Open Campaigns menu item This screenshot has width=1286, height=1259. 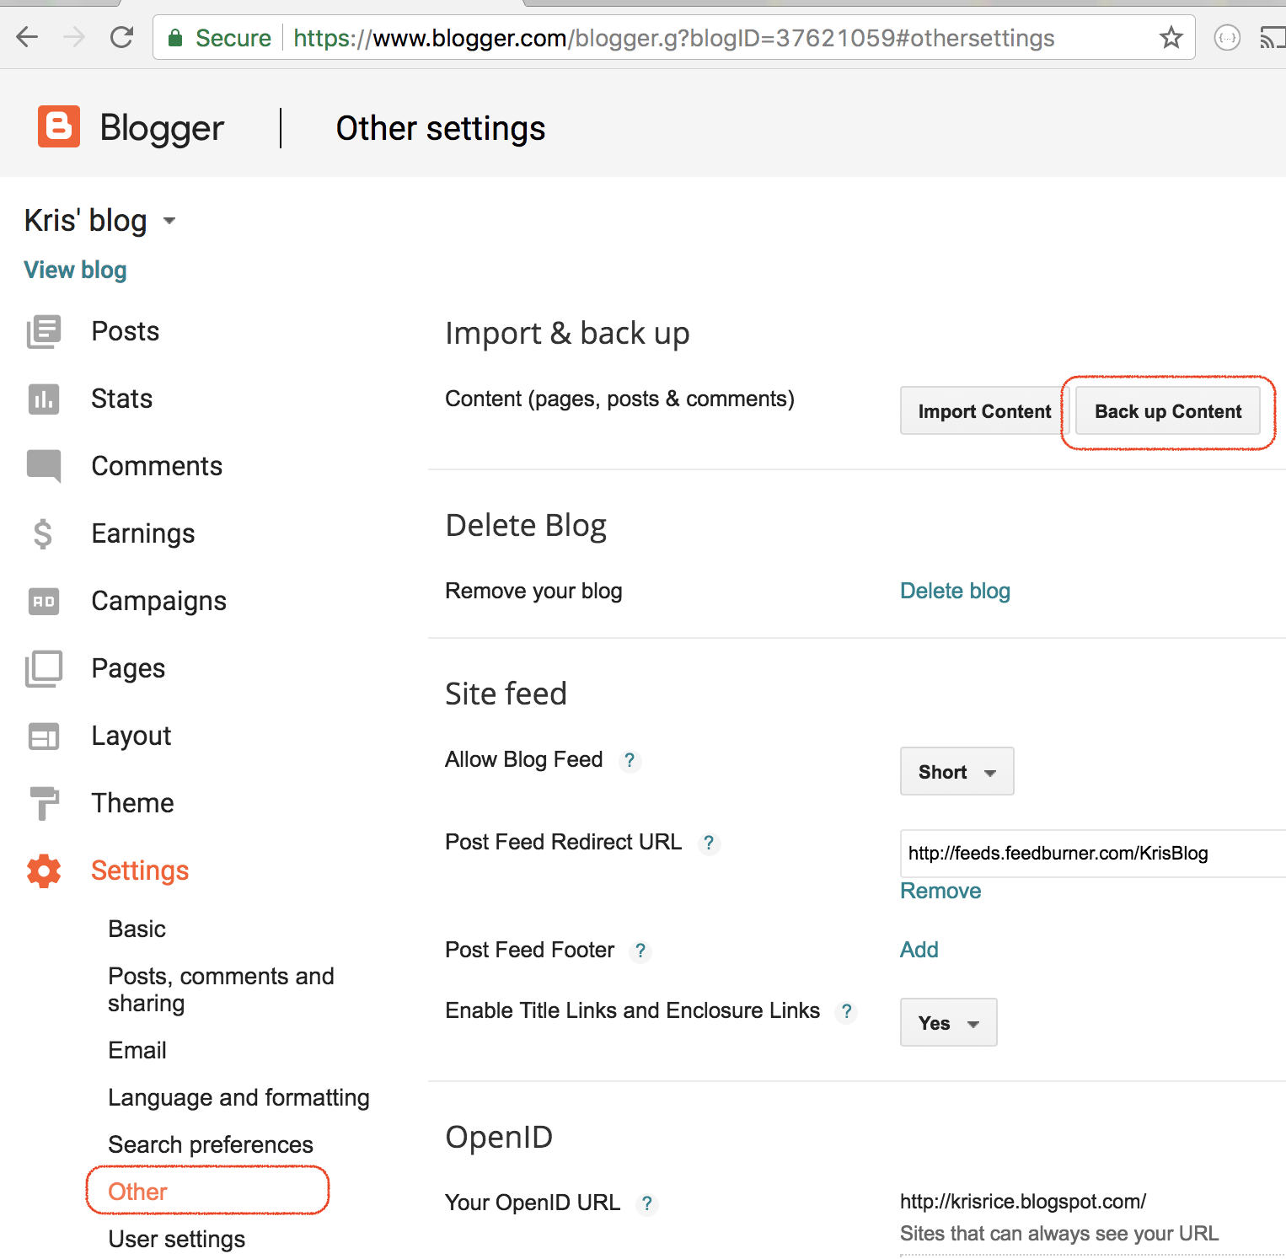[x=158, y=601]
